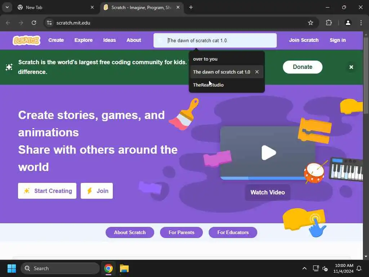Dismiss the green donation banner

[x=351, y=67]
